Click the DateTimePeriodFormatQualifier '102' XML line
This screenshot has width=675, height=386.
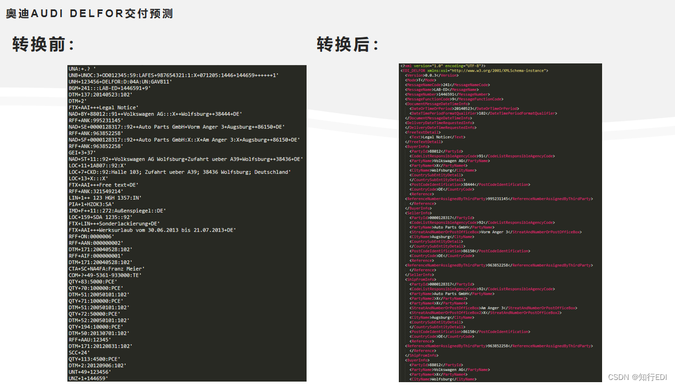[483, 113]
